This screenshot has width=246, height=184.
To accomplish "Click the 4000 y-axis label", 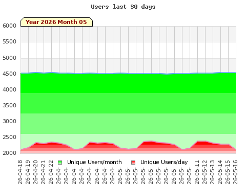I will click(x=9, y=89).
